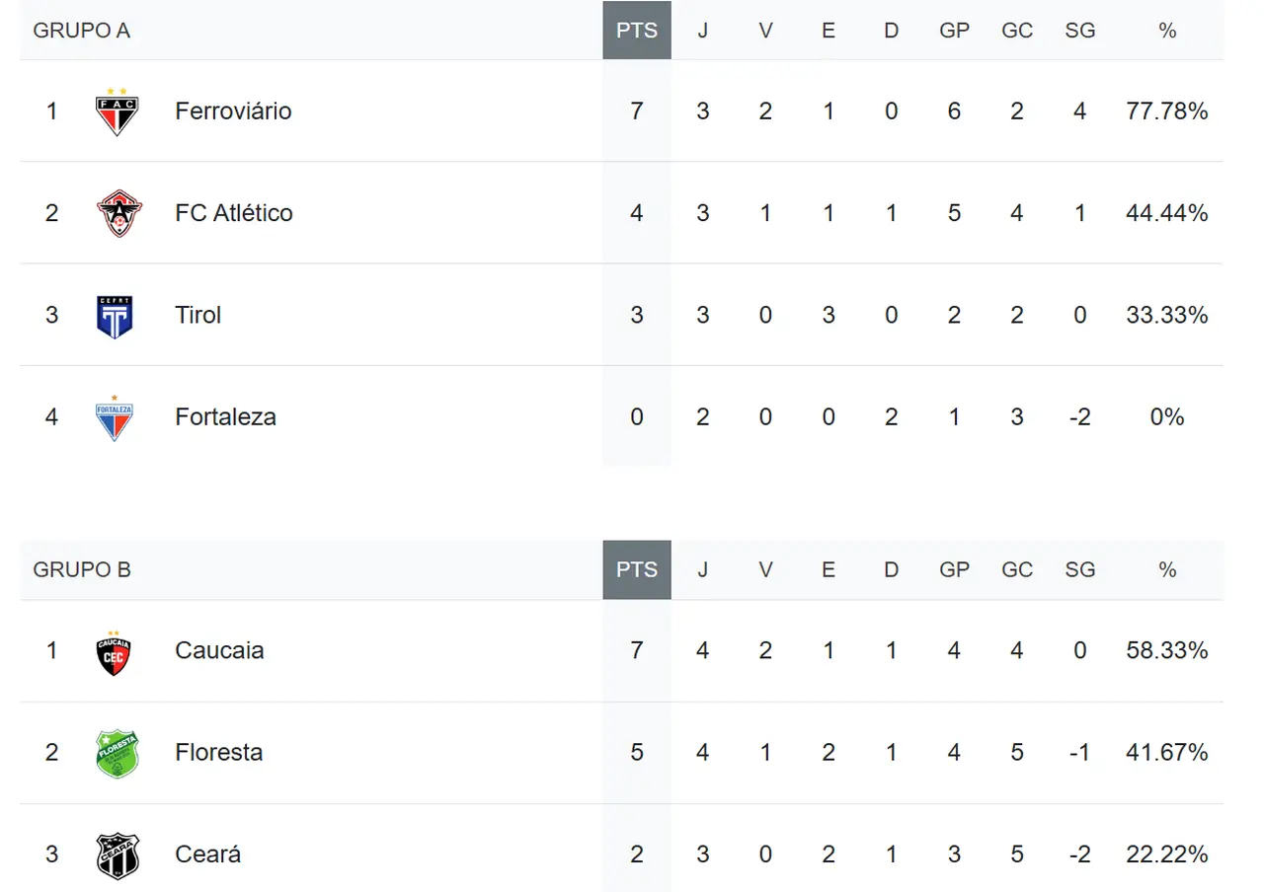The image size is (1264, 892).
Task: Click Grupo A SG column header
Action: tap(1079, 31)
